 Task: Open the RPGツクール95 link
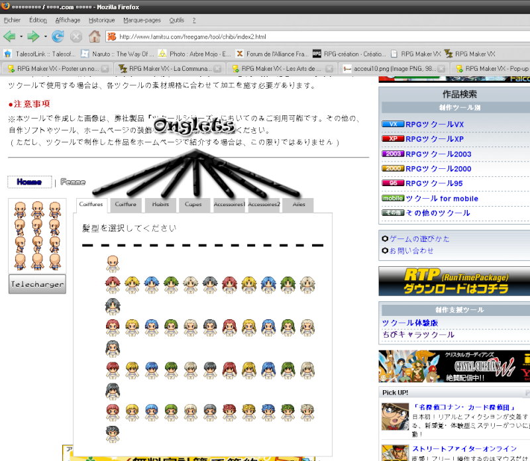coord(434,183)
